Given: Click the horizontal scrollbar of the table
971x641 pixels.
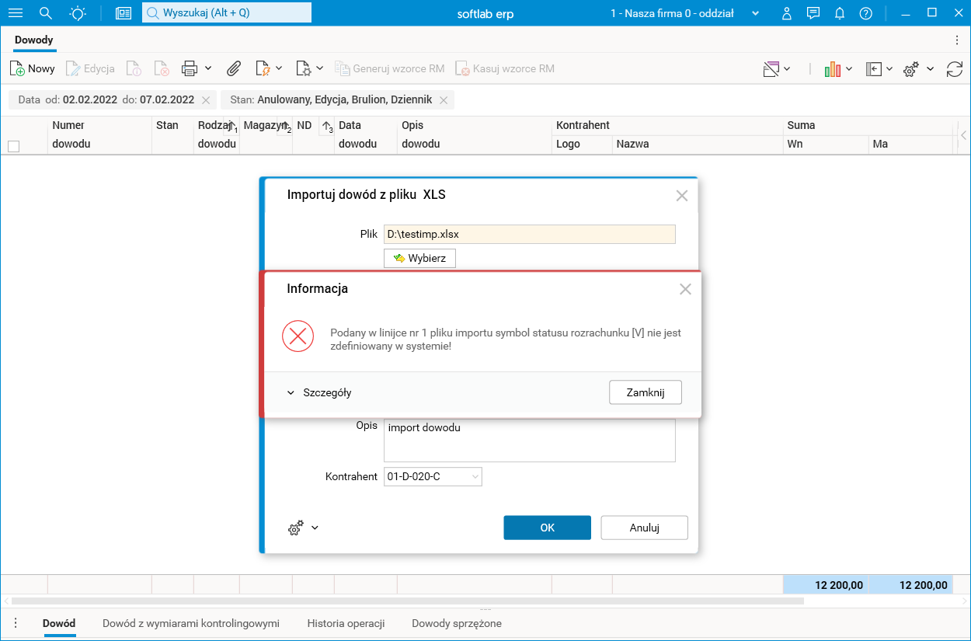Looking at the screenshot, I should (x=408, y=601).
